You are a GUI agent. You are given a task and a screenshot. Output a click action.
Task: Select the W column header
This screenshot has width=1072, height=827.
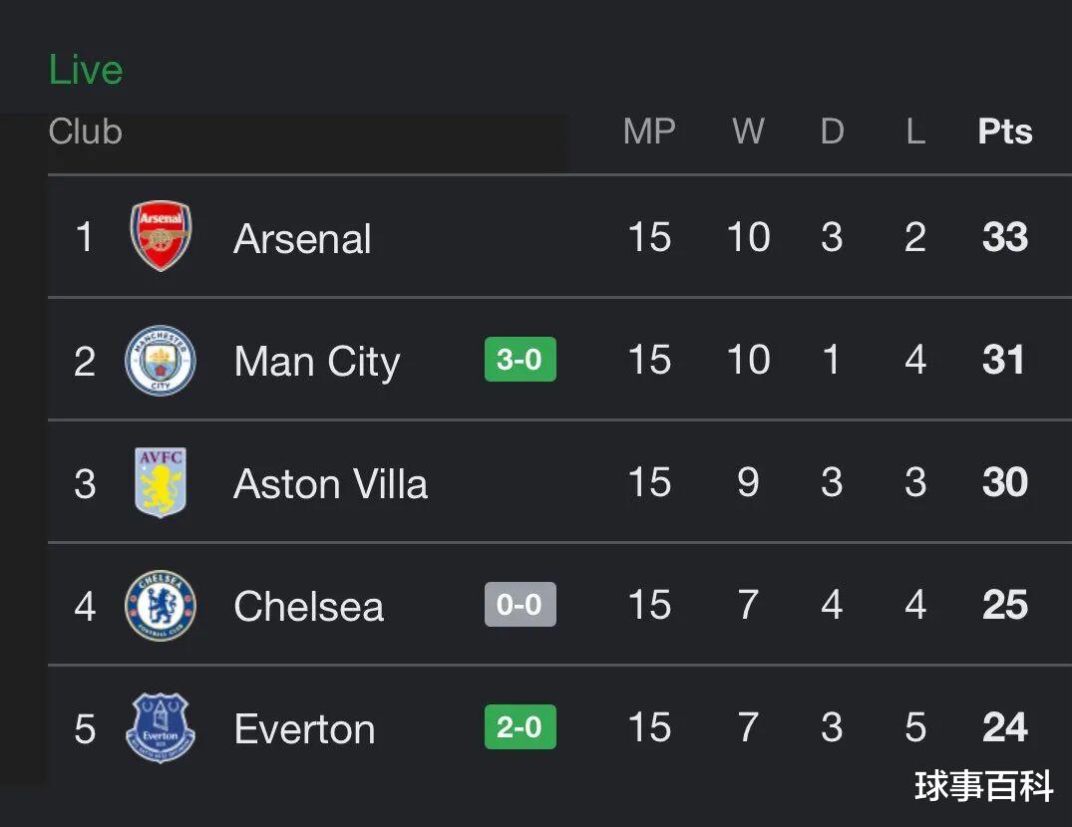(x=748, y=132)
